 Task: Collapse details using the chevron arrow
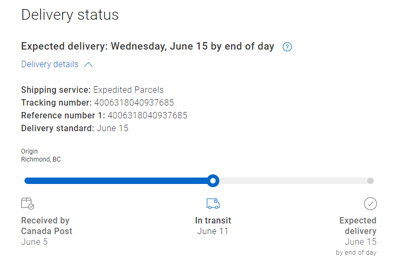pyautogui.click(x=88, y=65)
